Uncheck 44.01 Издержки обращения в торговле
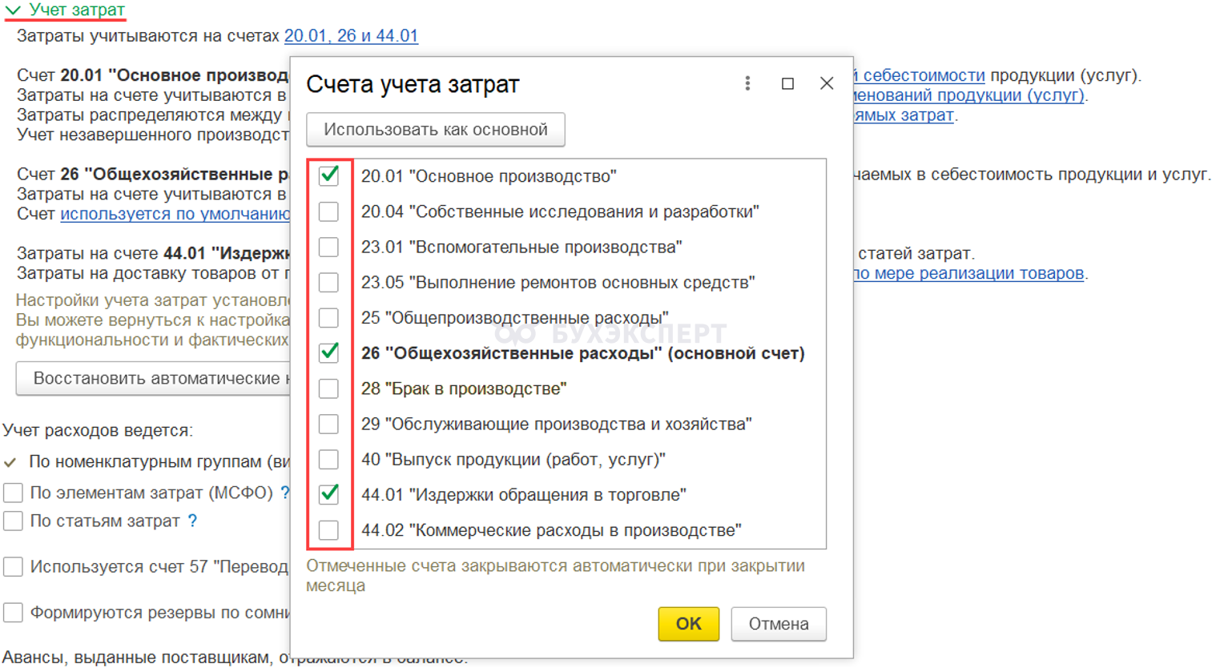Screen dimensions: 1216x668 click(x=328, y=494)
